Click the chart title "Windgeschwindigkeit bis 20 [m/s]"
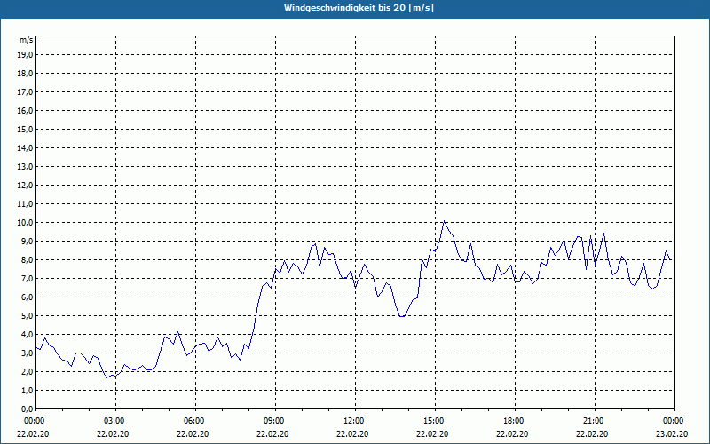The image size is (710, 444). 359,8
